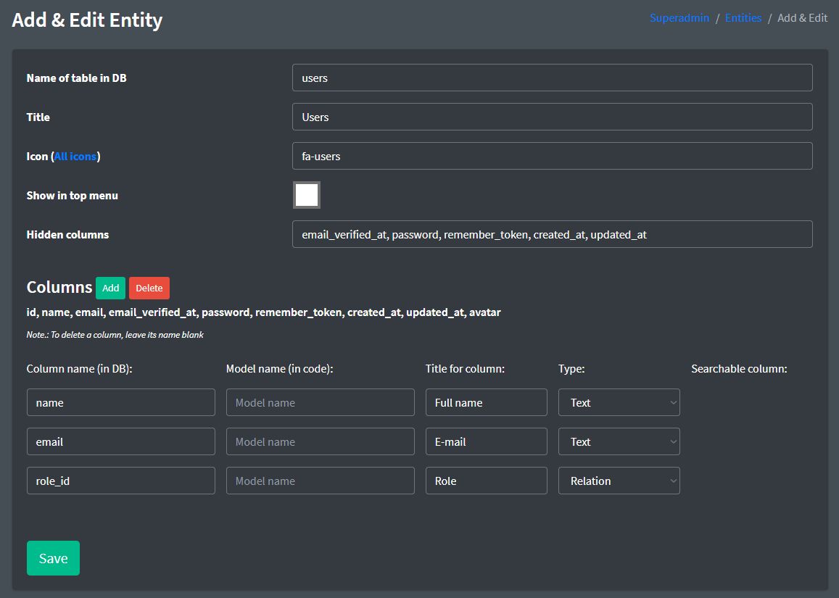Edit the Role column title field
The height and width of the screenshot is (598, 839).
486,481
